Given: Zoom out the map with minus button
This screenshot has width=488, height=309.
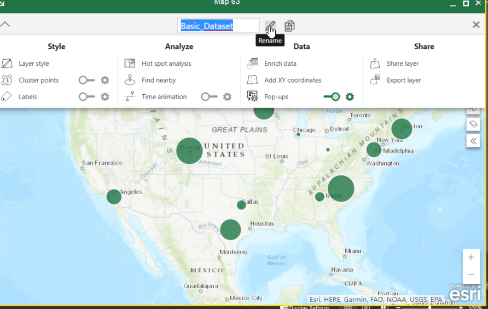Looking at the screenshot, I should pos(471,274).
